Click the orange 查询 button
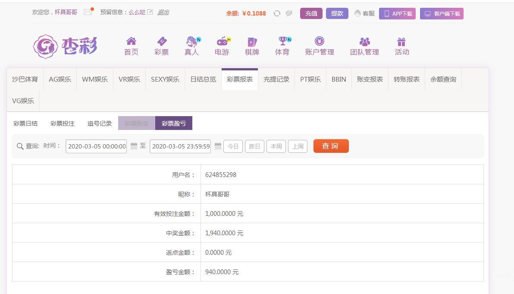The width and height of the screenshot is (514, 294). (x=331, y=146)
